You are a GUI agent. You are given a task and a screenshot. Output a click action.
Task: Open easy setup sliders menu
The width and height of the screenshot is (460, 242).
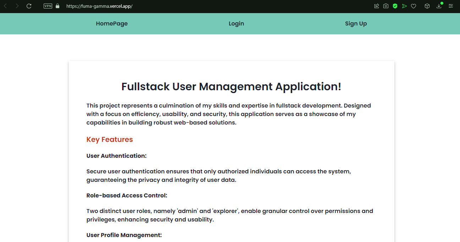(451, 6)
